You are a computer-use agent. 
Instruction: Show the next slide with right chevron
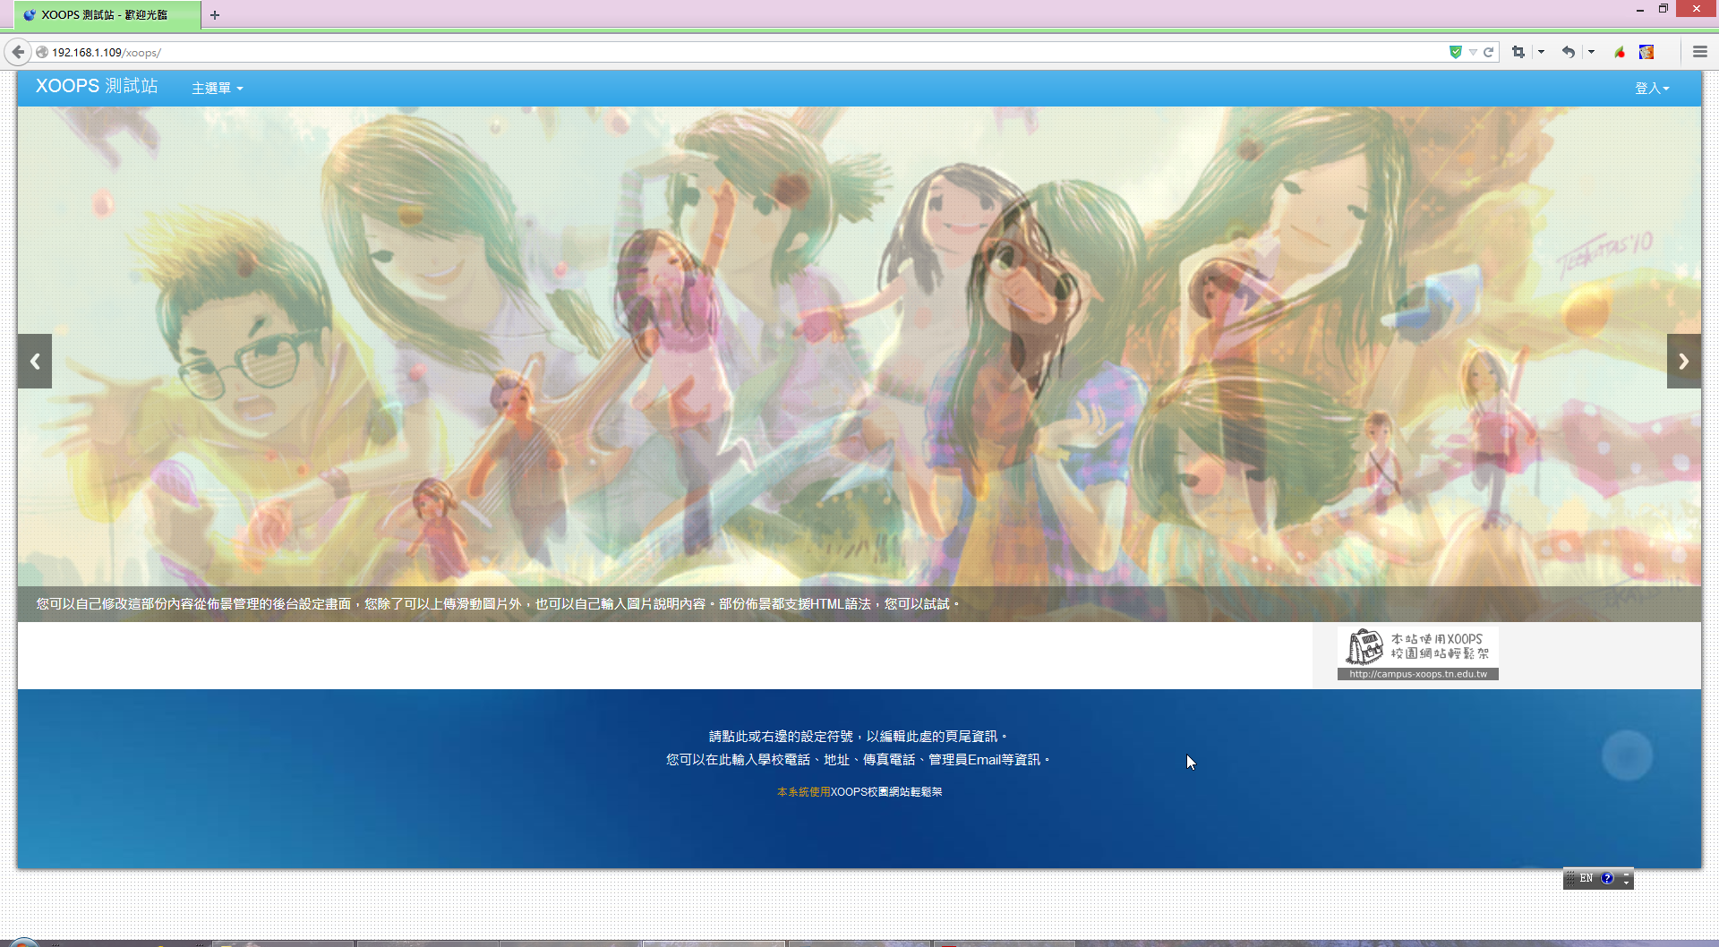(1683, 361)
